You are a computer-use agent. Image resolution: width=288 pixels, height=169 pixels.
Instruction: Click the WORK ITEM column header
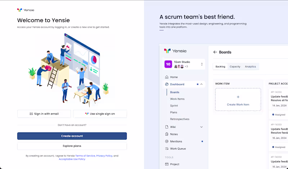222,84
